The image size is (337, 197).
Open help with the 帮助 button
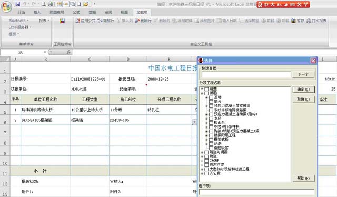click(x=303, y=178)
